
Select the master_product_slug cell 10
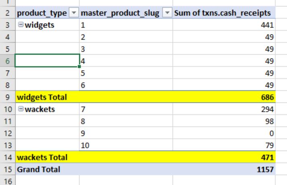pyautogui.click(x=126, y=145)
